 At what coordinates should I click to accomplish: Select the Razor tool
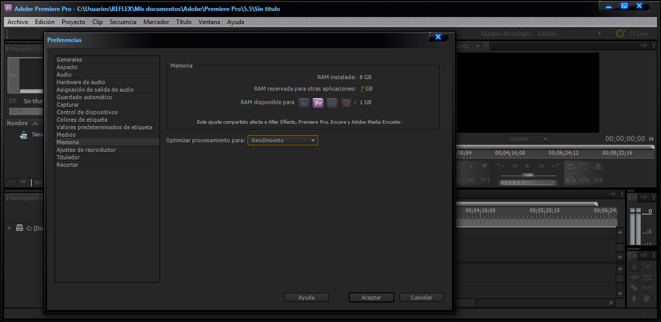pyautogui.click(x=634, y=287)
